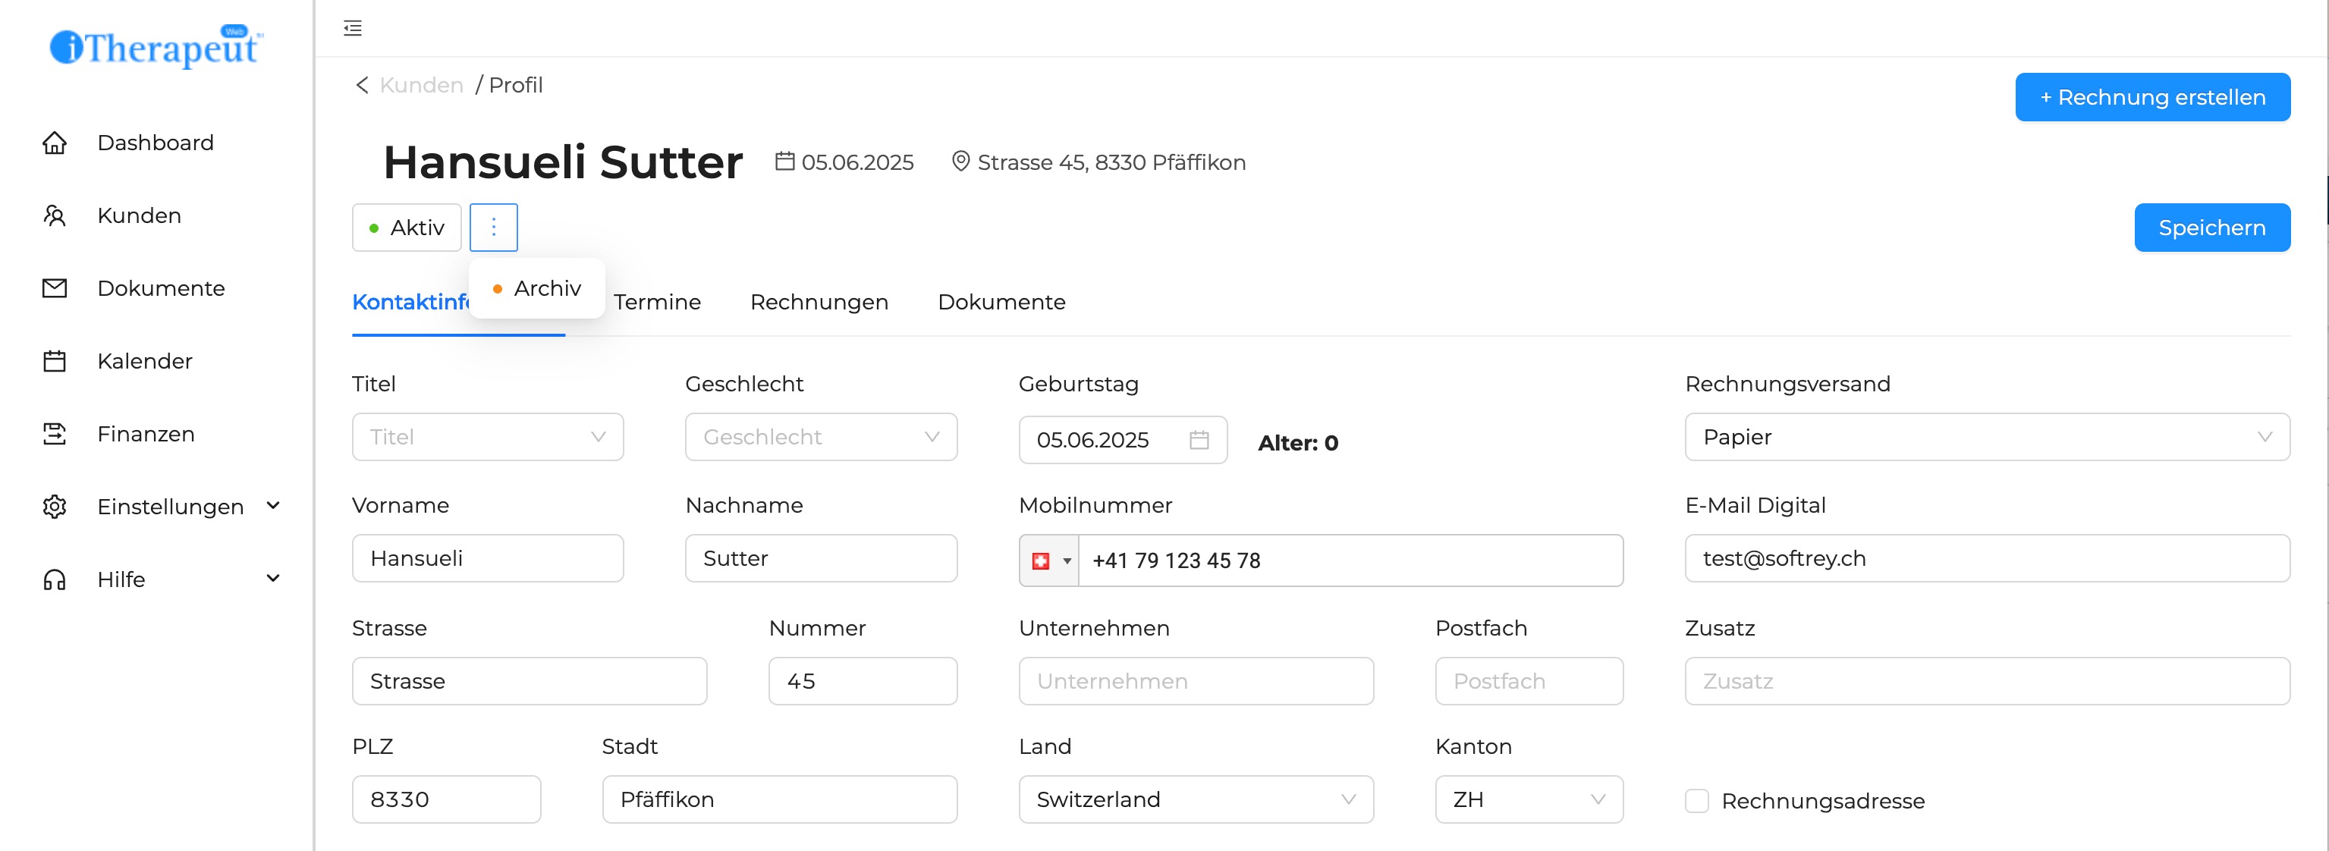The image size is (2329, 851).
Task: Click Rechnung erstellen button
Action: tap(2151, 97)
